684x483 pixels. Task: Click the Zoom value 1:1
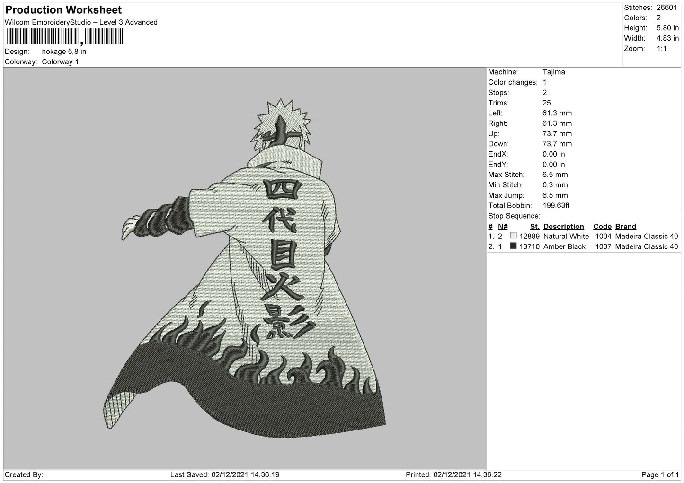(662, 49)
